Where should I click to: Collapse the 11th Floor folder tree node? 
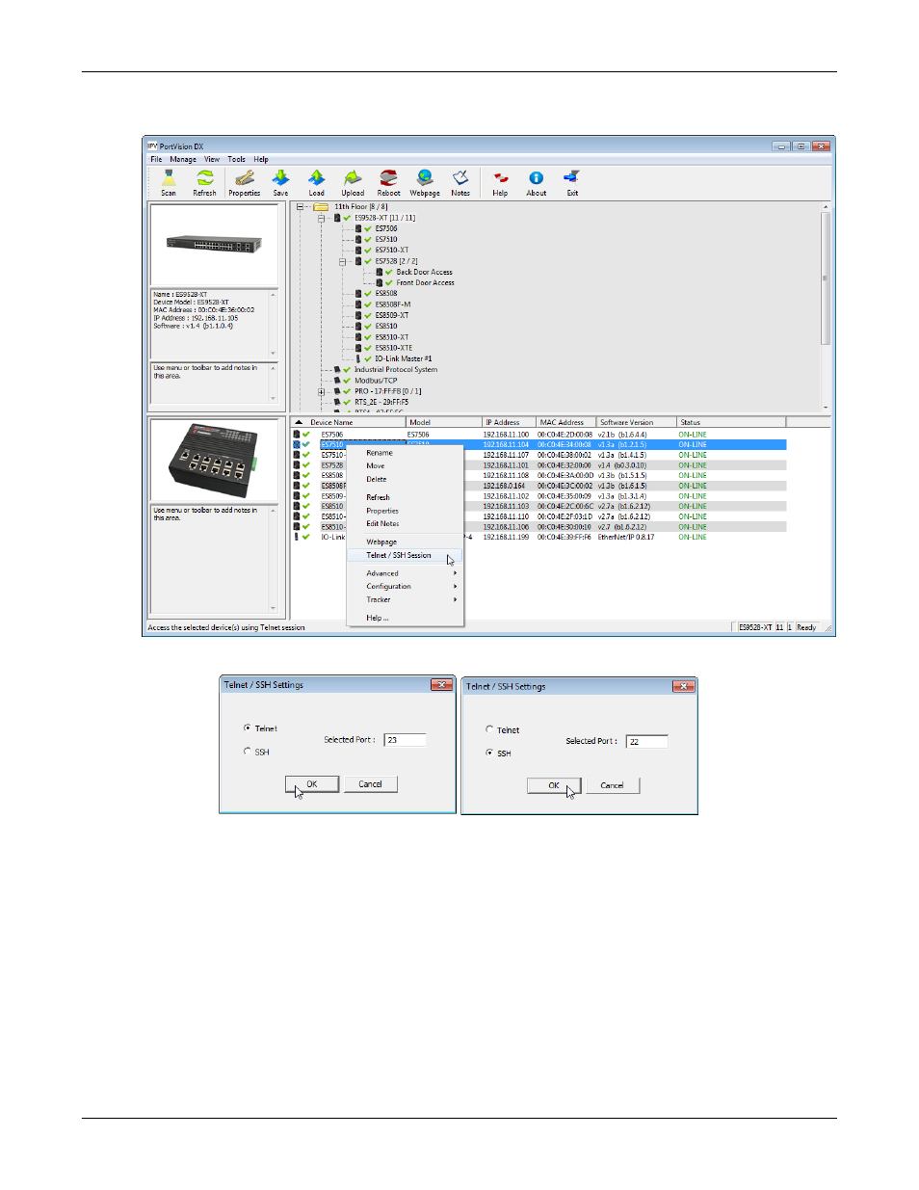(300, 207)
